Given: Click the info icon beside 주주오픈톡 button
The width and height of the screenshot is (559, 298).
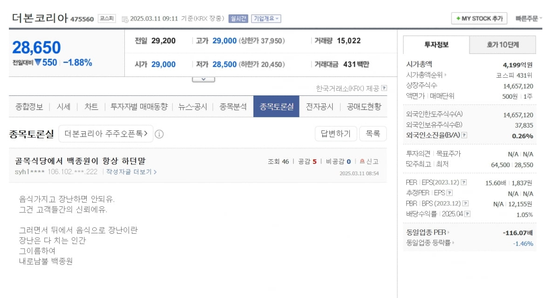Looking at the screenshot, I should pos(159,134).
